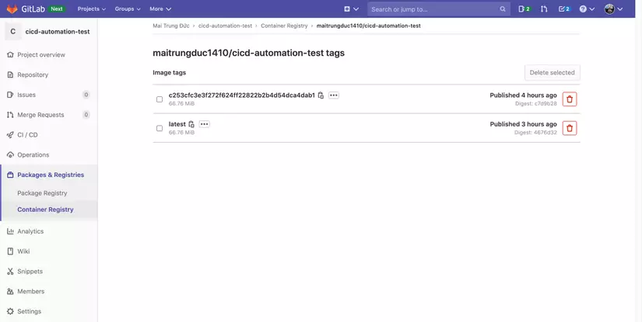Click the Snippets scissors icon
The height and width of the screenshot is (322, 642).
pyautogui.click(x=10, y=272)
